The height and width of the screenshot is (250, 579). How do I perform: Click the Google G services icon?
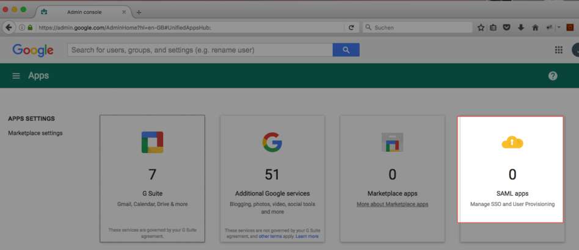coord(272,142)
